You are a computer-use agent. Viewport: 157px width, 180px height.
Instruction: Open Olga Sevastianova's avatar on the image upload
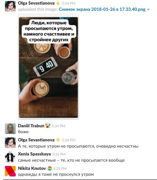(x=10, y=6)
